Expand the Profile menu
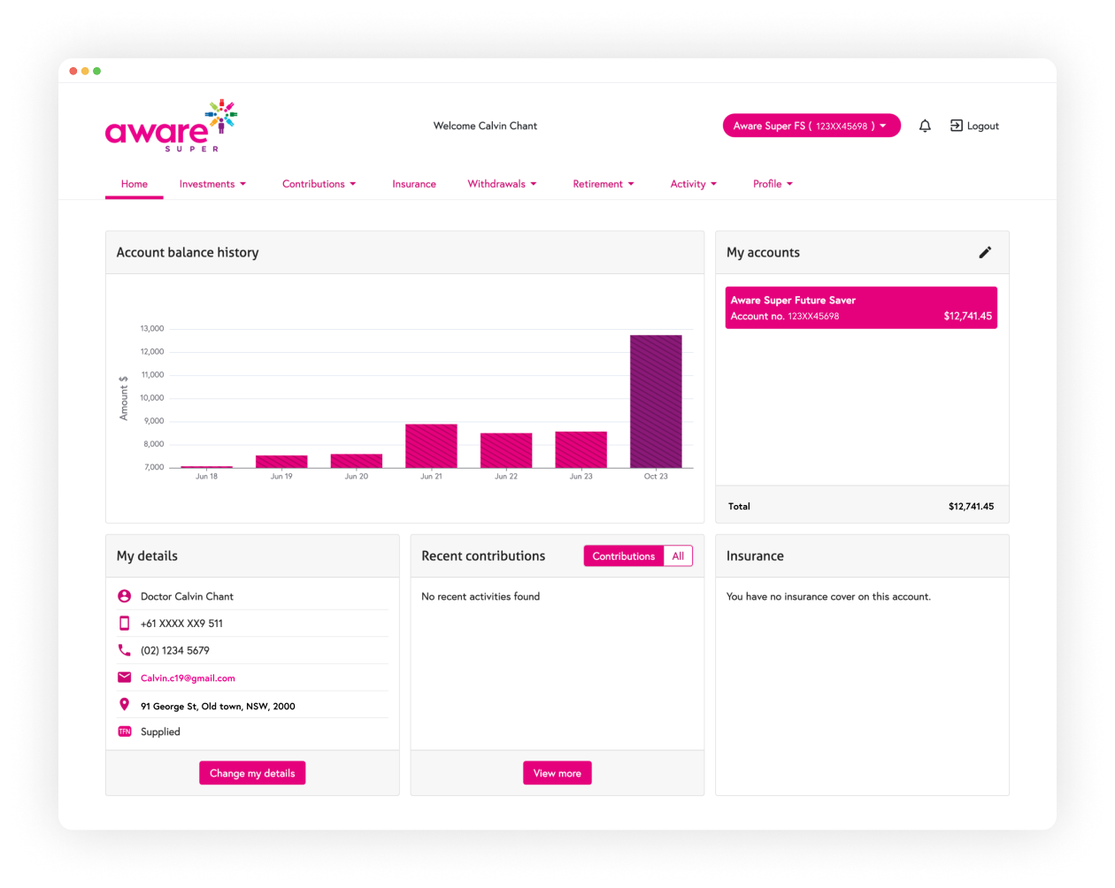 pos(773,184)
